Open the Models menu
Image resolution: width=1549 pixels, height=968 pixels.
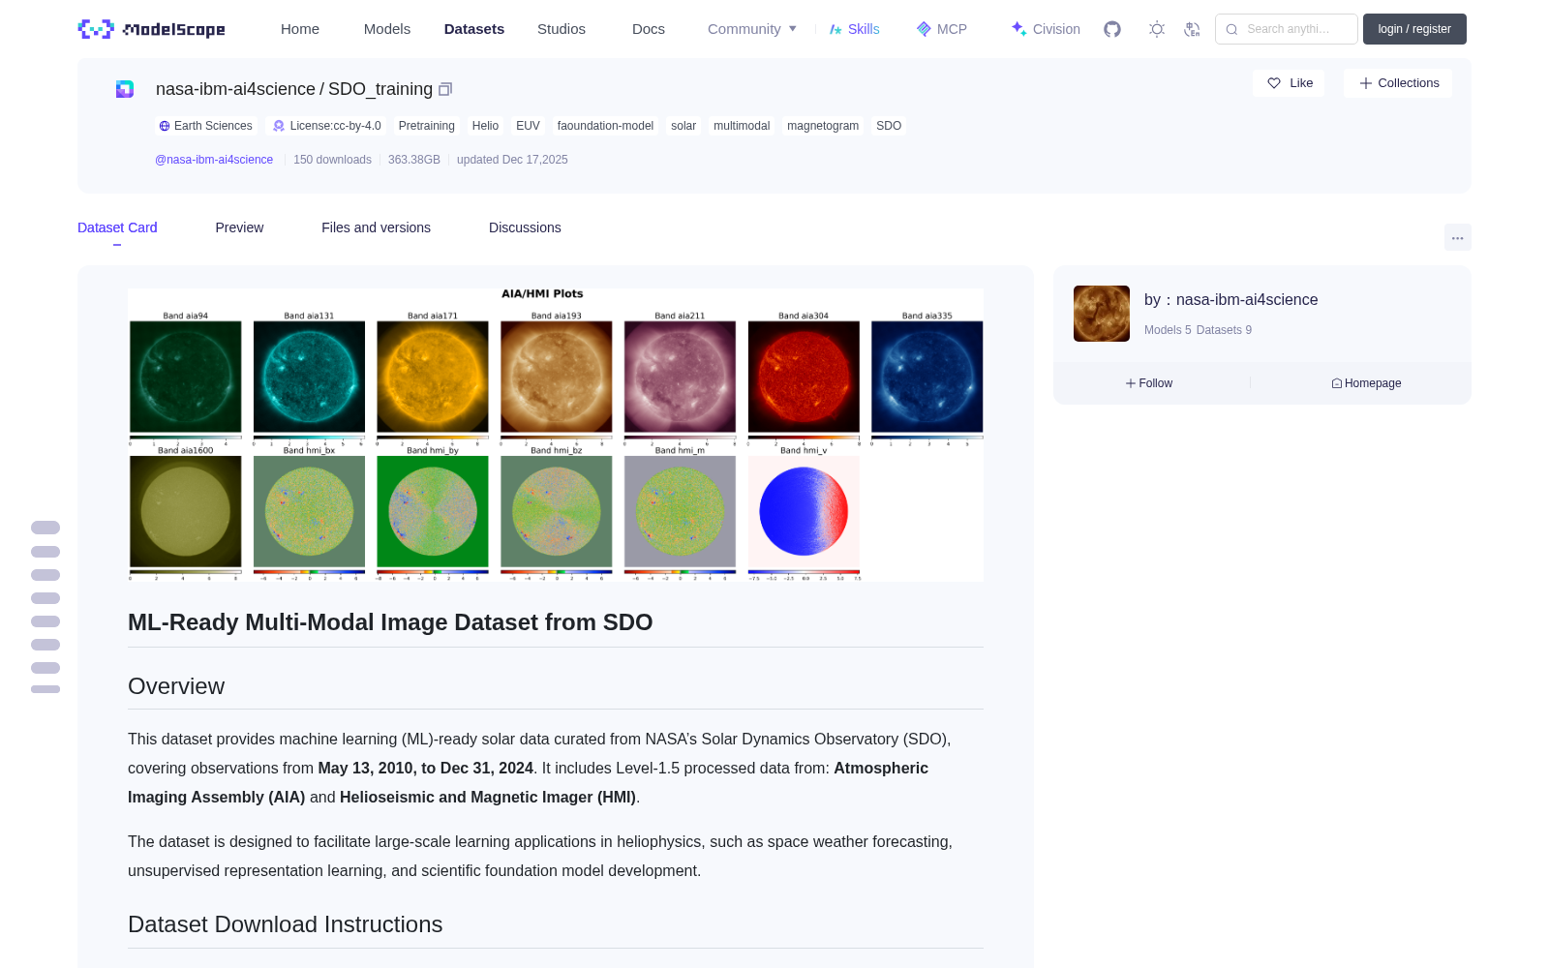click(387, 29)
